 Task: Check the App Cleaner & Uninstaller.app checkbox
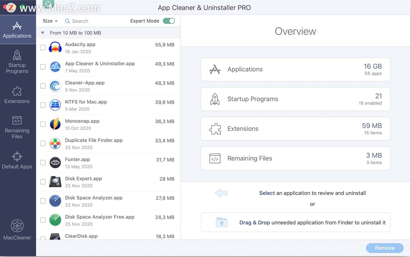tap(43, 67)
